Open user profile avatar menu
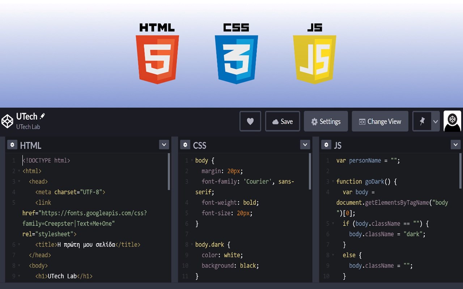The image size is (463, 289). click(x=452, y=121)
